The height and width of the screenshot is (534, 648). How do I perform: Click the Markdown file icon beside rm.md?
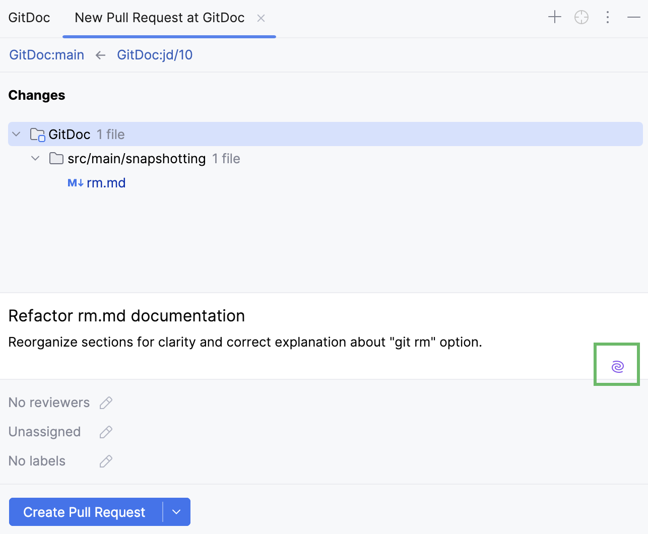[75, 182]
